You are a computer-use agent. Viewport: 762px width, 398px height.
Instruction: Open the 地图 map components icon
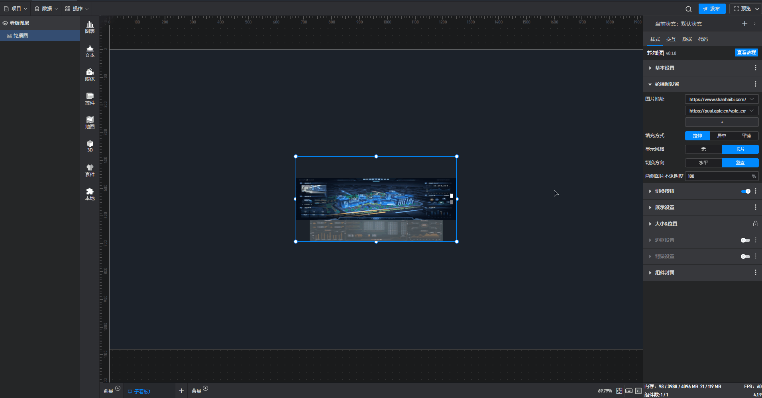90,122
